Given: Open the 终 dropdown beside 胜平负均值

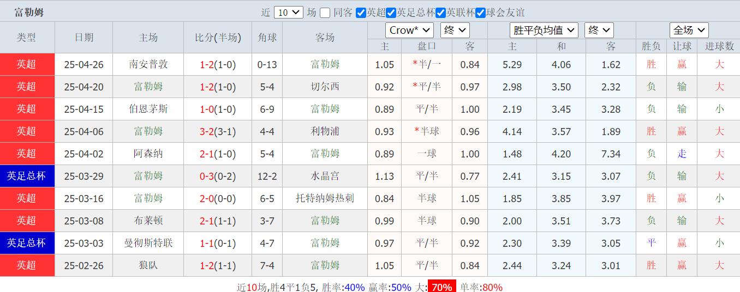Looking at the screenshot, I should (x=599, y=31).
